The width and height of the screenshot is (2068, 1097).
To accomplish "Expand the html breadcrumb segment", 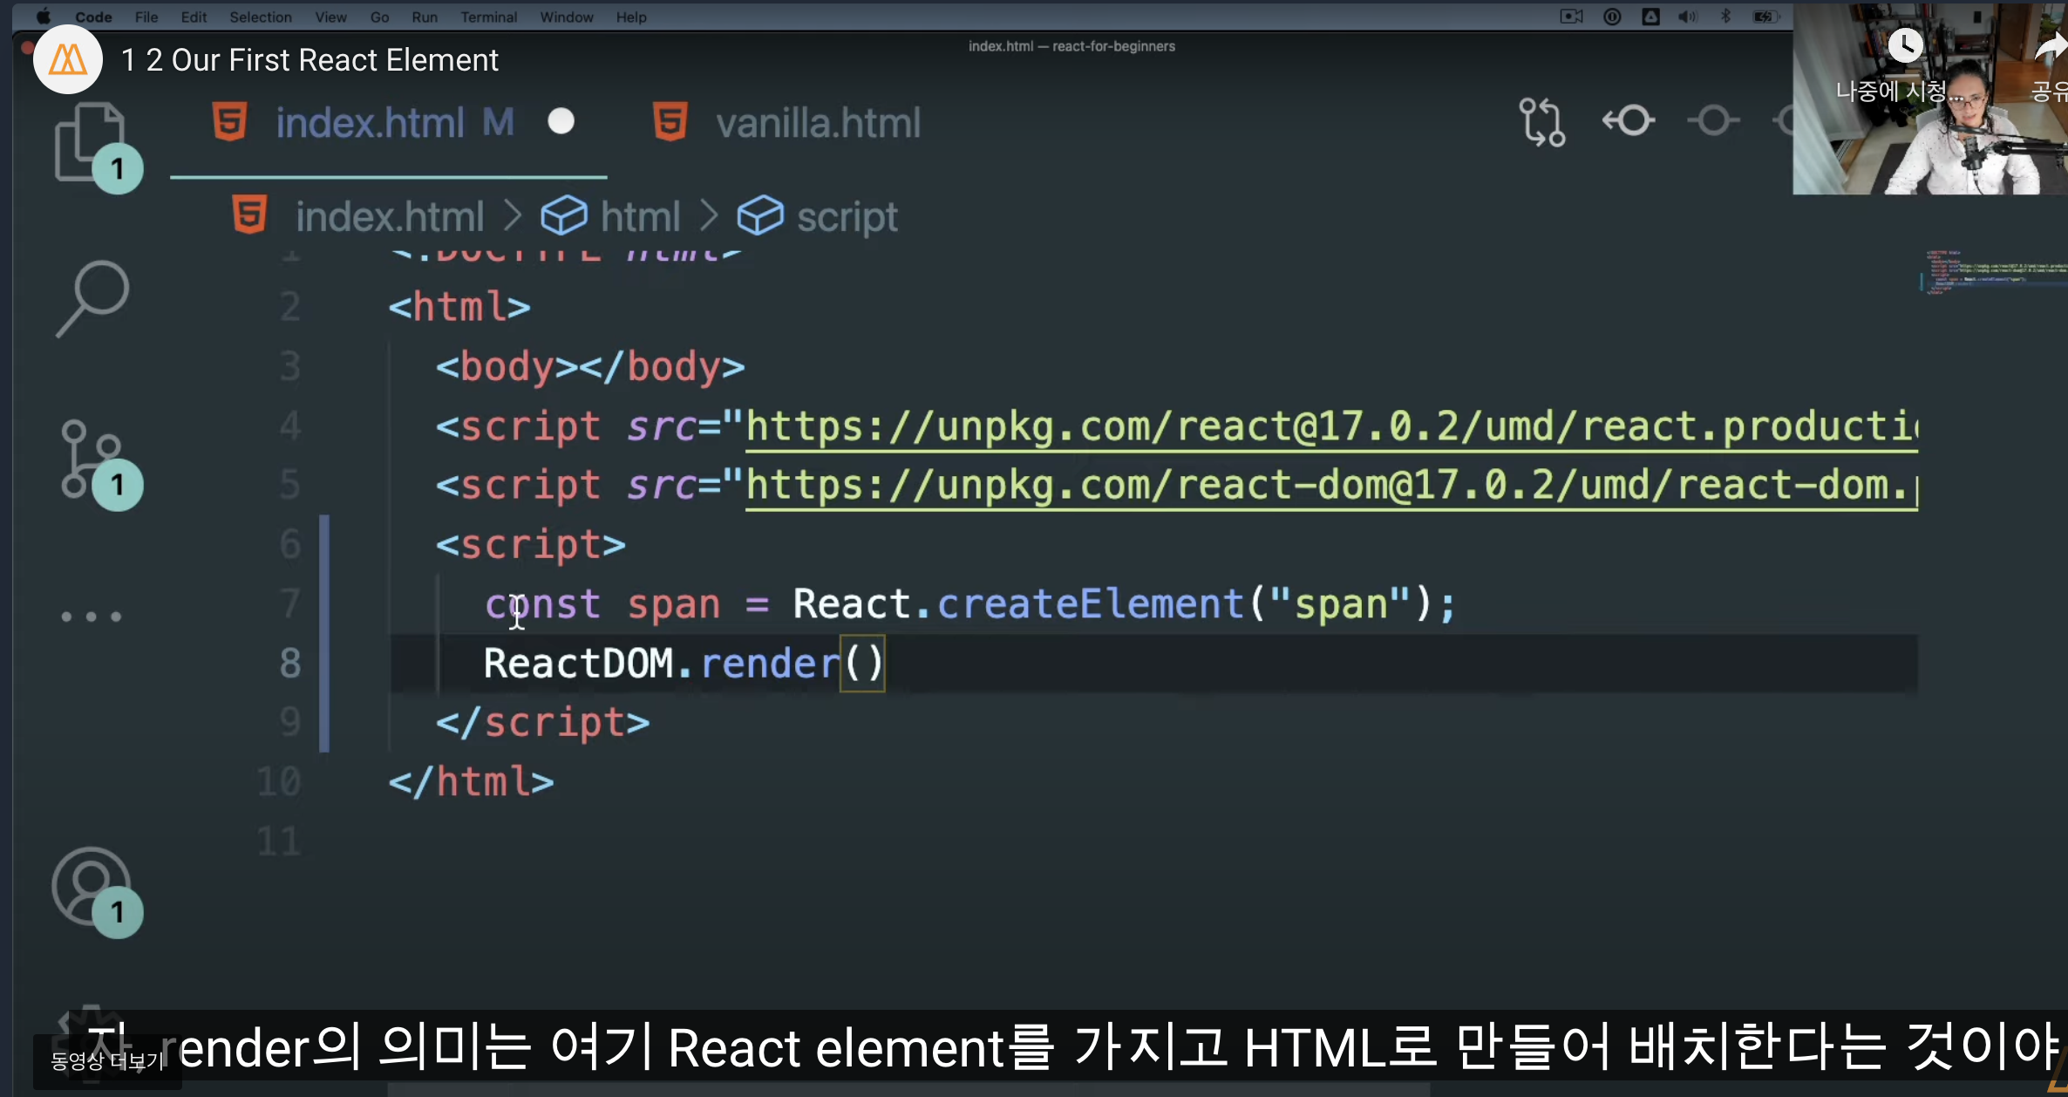I will click(x=639, y=216).
